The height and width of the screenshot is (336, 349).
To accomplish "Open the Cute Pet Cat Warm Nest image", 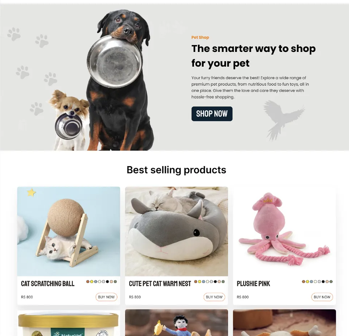I will coord(177,231).
